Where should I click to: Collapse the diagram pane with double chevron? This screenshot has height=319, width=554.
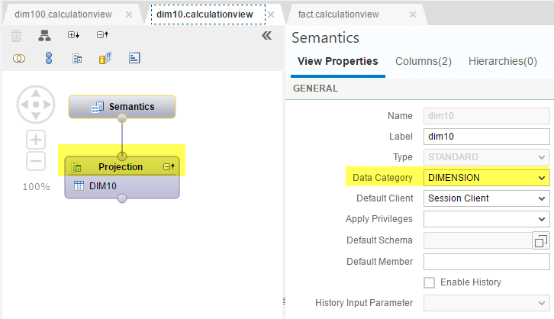click(x=267, y=35)
